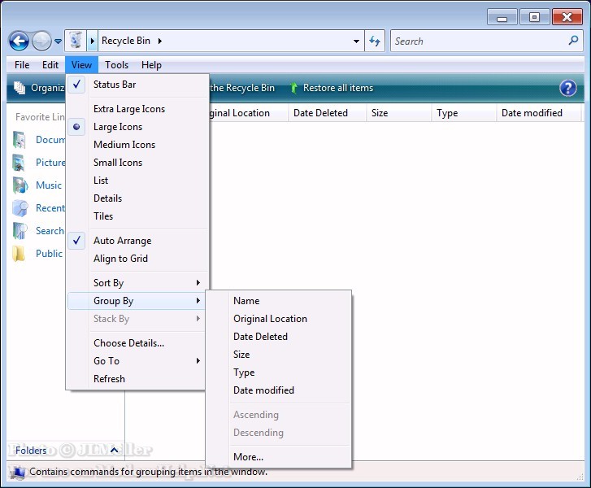
Task: Click the status bar computer icon
Action: [x=18, y=473]
